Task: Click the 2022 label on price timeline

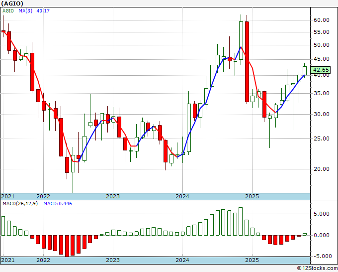Action: pyautogui.click(x=43, y=196)
